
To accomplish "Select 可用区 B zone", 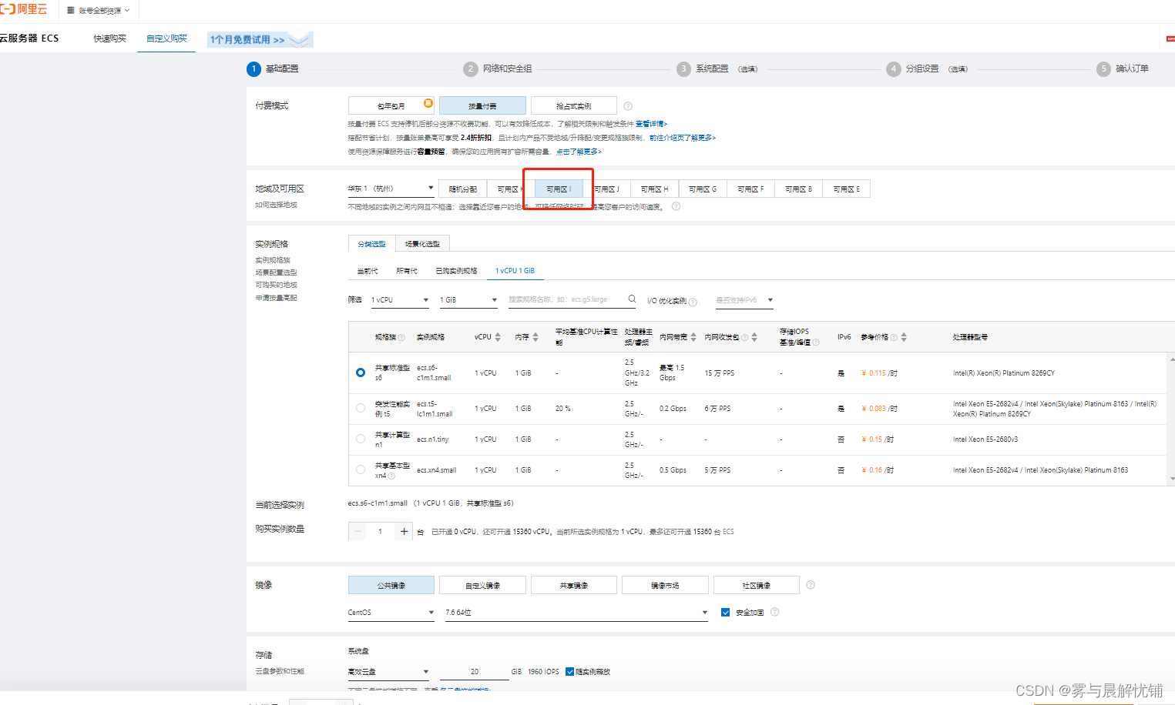I will click(x=798, y=189).
